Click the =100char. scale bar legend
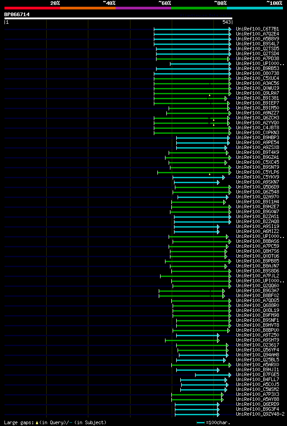 (x=213, y=422)
